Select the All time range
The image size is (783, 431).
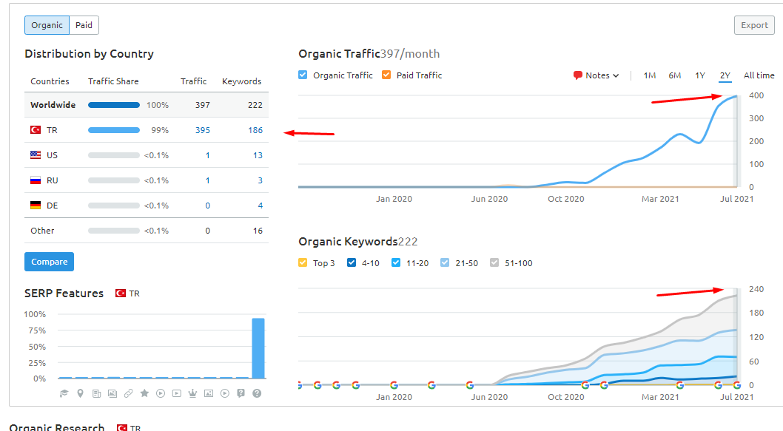point(759,75)
